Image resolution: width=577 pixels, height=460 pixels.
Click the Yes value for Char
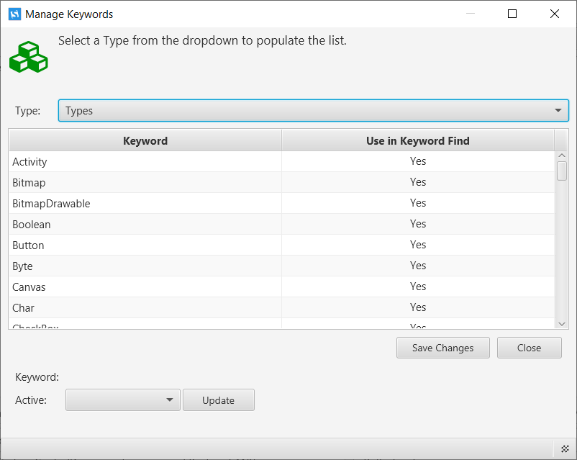tap(418, 307)
